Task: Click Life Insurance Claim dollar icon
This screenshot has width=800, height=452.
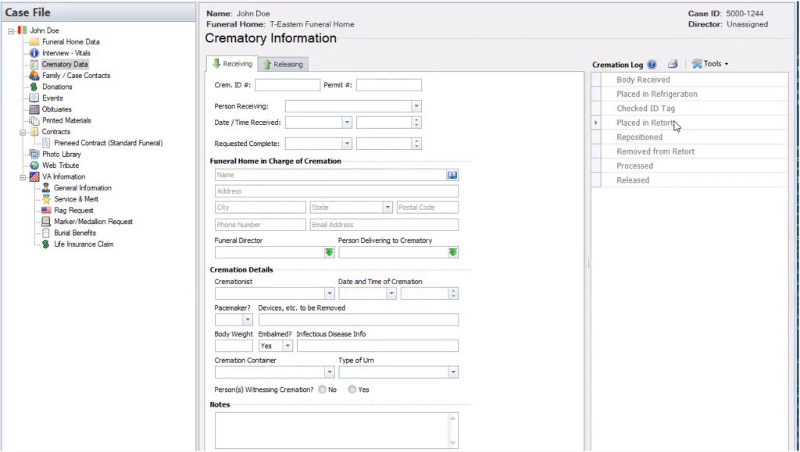Action: tap(46, 244)
